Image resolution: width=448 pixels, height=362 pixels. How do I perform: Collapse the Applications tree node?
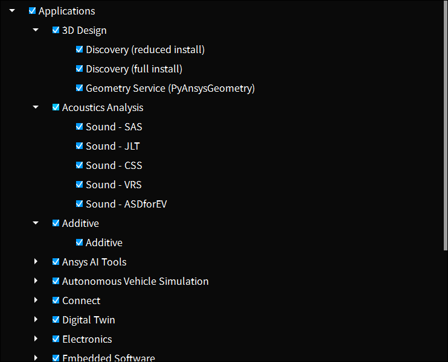tap(12, 11)
